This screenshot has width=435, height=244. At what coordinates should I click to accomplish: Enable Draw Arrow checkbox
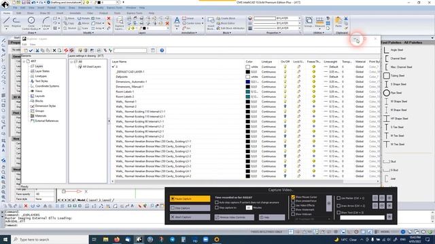click(x=338, y=205)
